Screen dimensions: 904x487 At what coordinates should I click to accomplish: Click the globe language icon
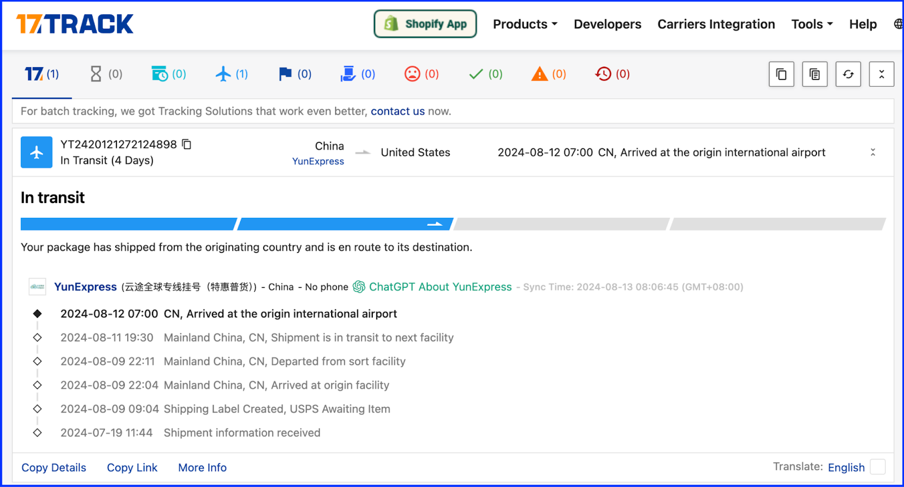click(x=898, y=24)
